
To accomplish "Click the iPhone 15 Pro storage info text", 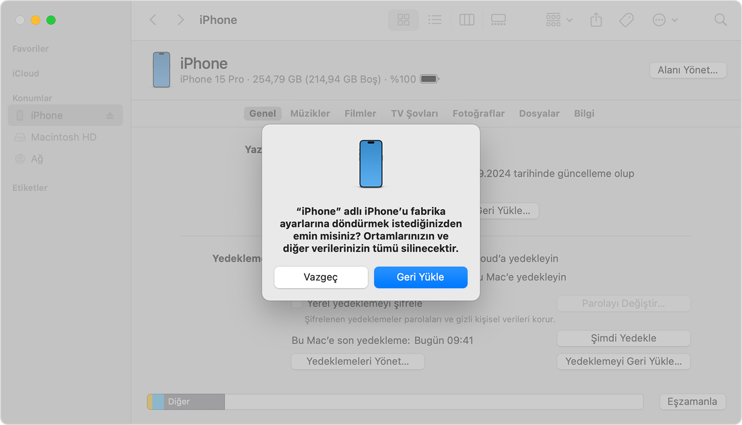I will tap(298, 79).
